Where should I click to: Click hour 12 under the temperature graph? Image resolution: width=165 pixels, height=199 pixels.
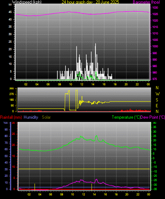tap(83, 194)
